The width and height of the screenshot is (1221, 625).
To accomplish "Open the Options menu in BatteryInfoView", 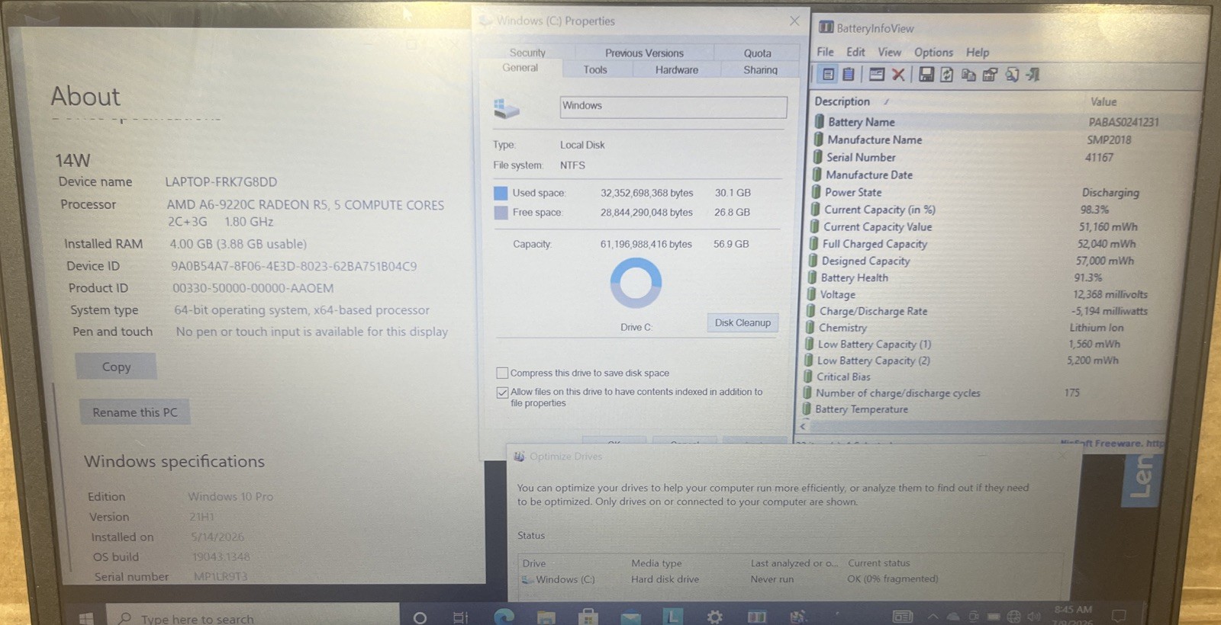I will coord(933,53).
